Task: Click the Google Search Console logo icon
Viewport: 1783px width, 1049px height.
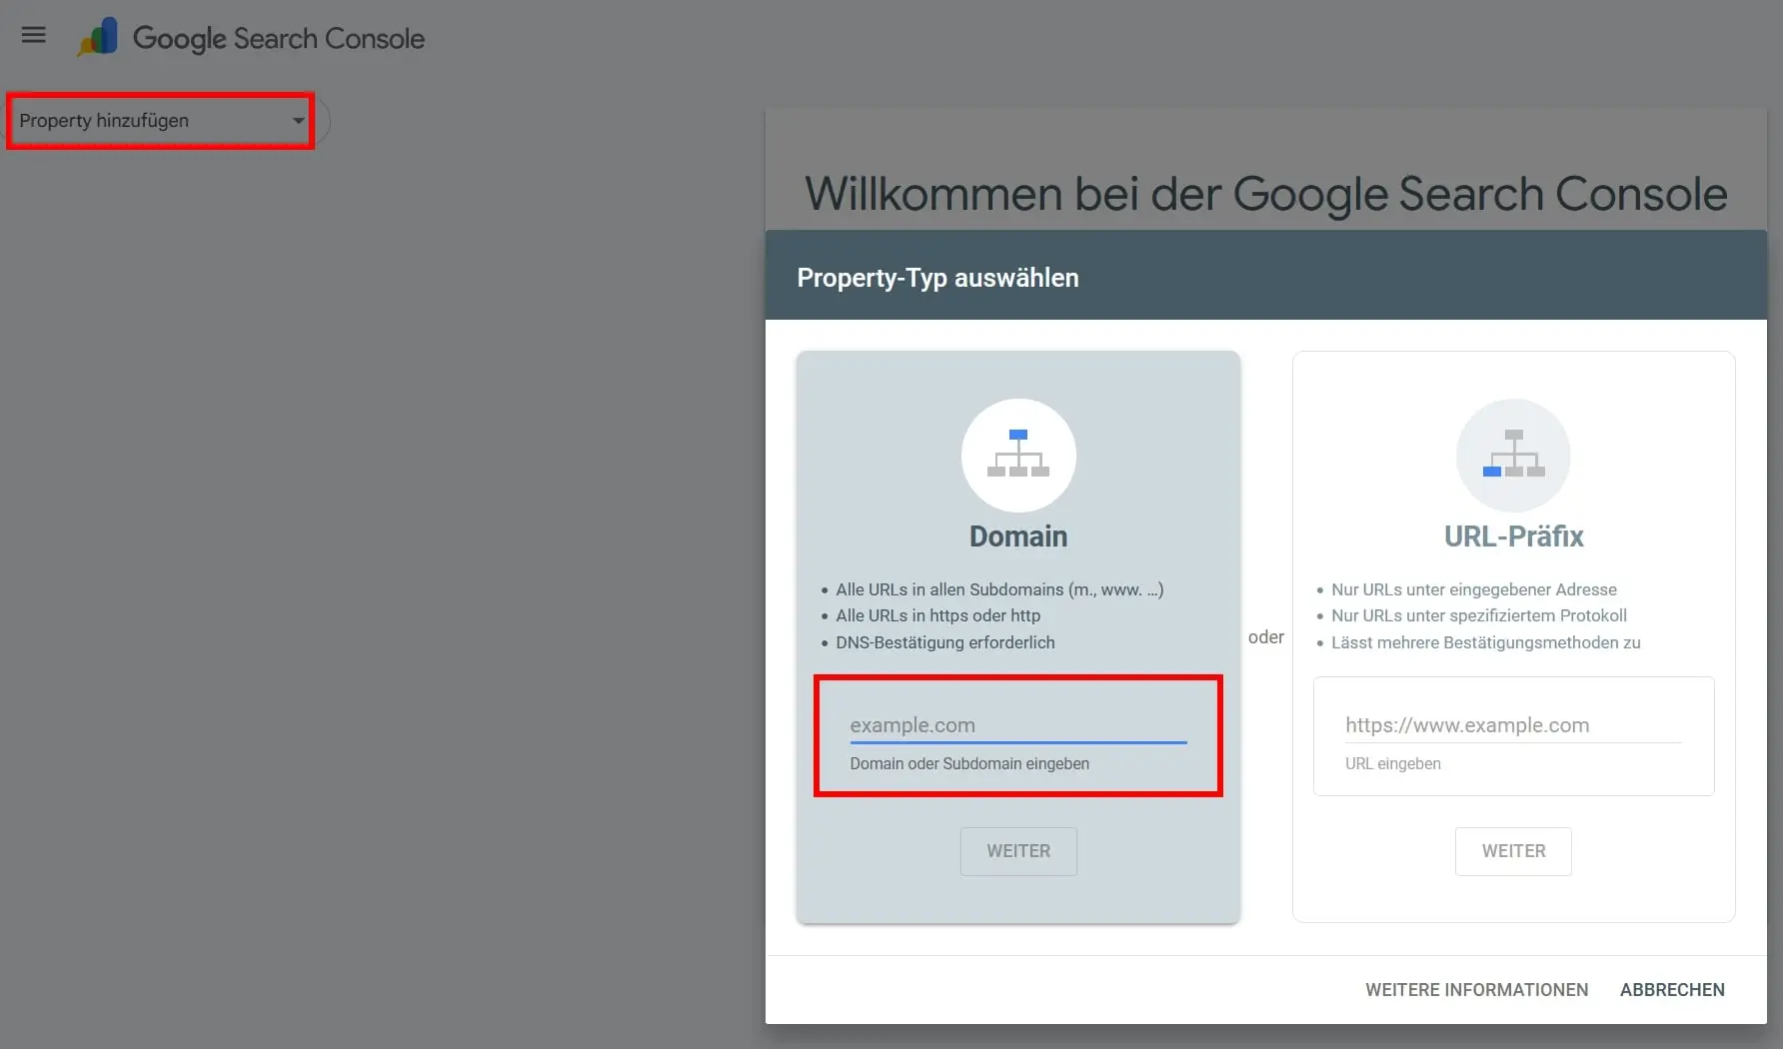Action: click(98, 38)
